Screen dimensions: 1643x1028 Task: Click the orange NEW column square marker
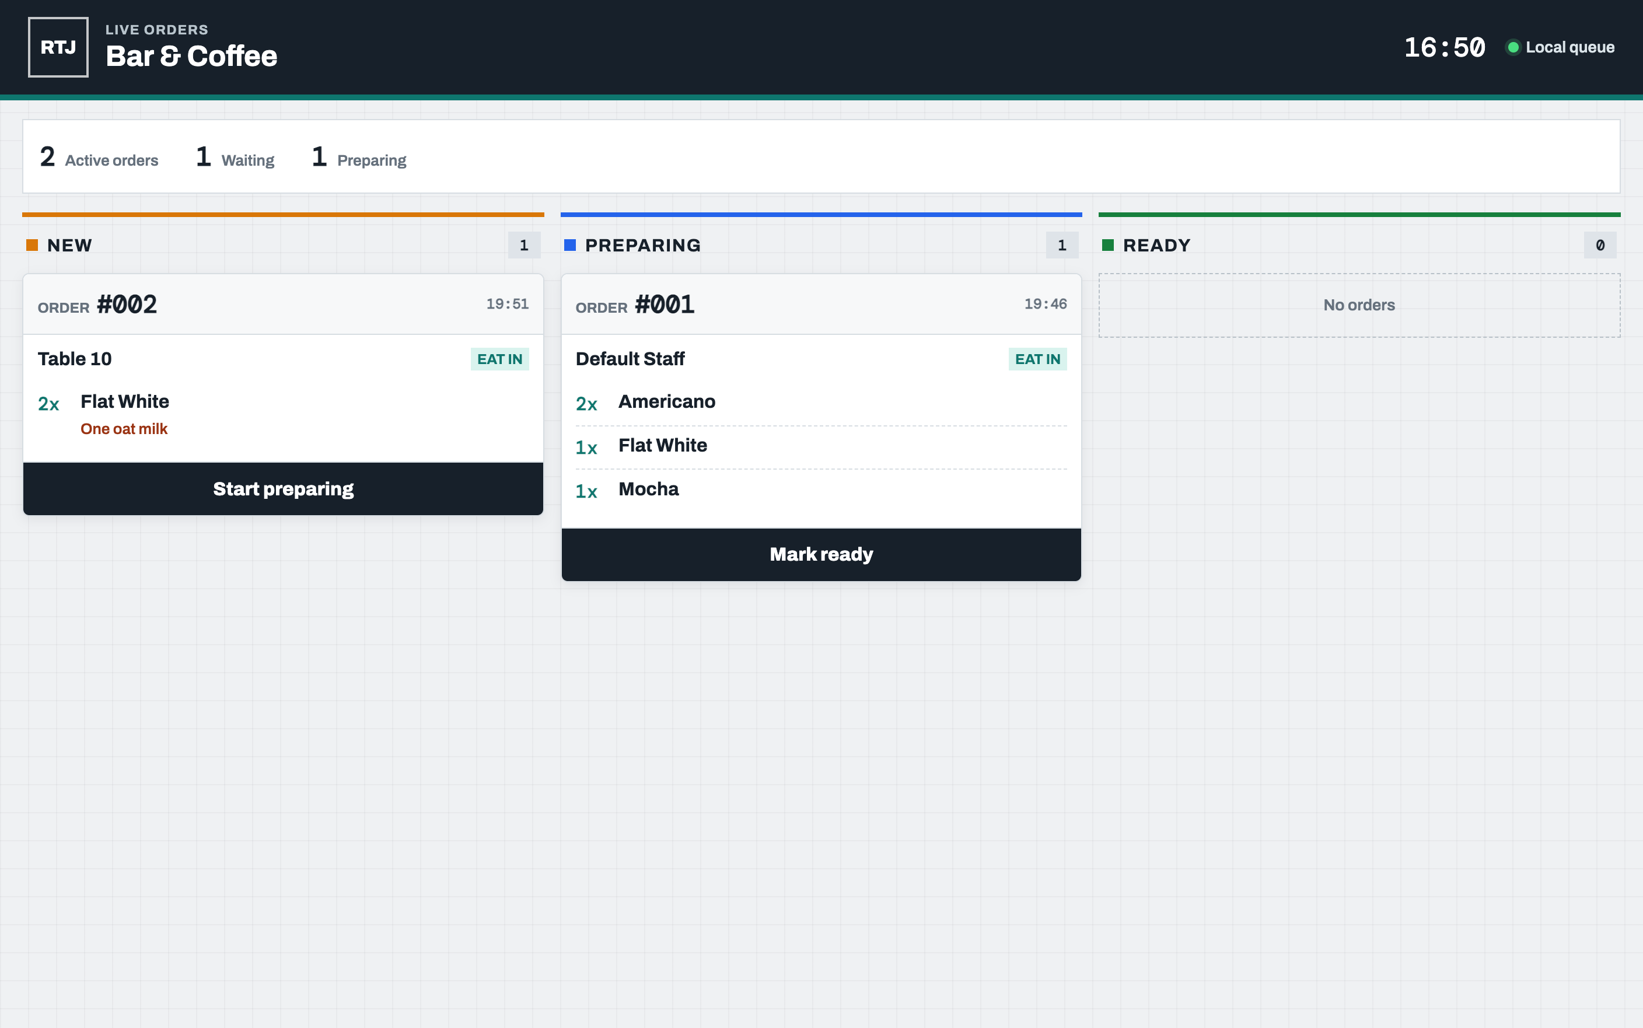coord(32,245)
